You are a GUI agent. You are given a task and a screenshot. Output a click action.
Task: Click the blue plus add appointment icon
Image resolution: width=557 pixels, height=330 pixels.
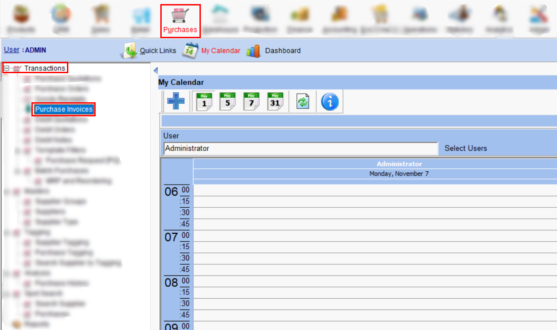click(176, 101)
